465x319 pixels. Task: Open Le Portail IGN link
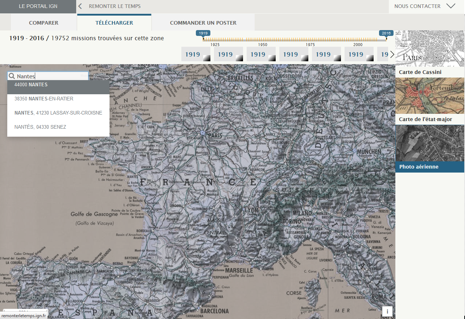tap(38, 6)
